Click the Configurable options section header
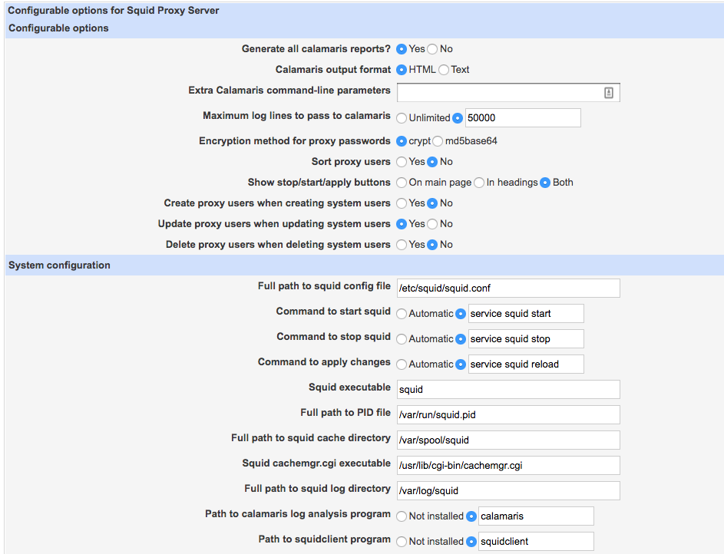This screenshot has width=724, height=554. [x=58, y=28]
